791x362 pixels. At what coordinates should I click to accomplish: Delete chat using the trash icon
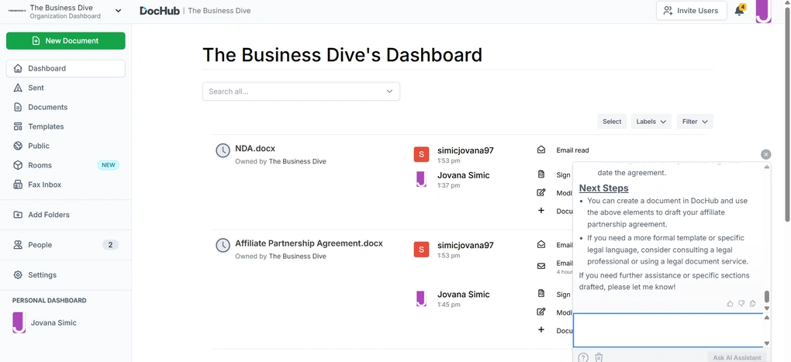pos(599,357)
